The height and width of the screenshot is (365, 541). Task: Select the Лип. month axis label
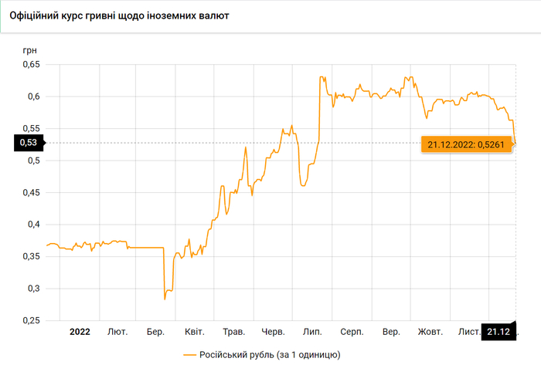tap(312, 332)
